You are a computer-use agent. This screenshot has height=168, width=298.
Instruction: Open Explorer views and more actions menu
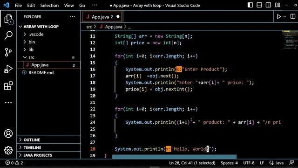73,17
